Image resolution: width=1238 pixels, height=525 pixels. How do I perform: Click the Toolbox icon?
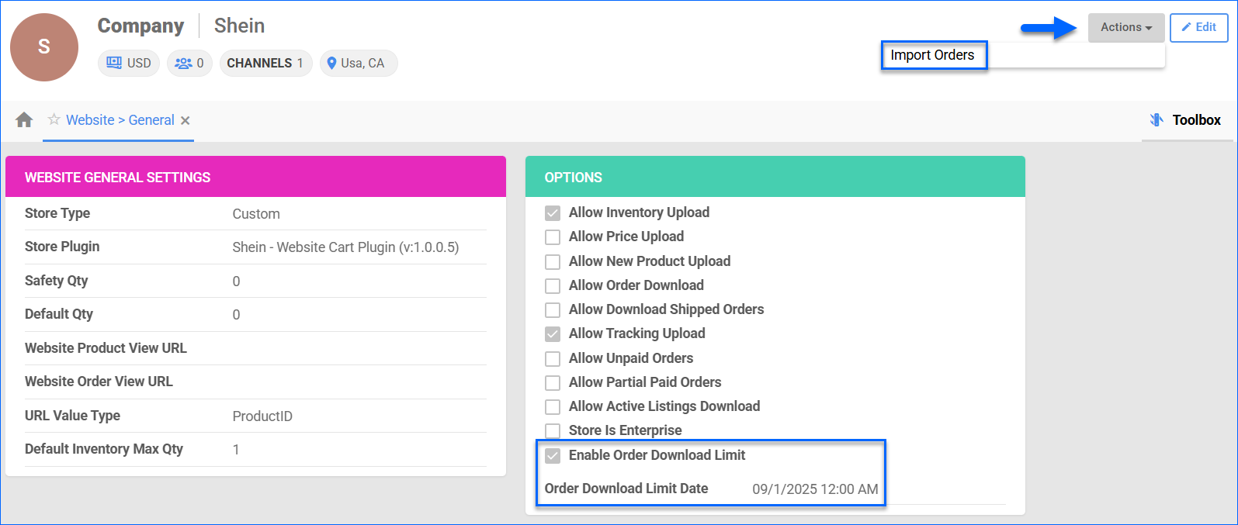(1157, 120)
